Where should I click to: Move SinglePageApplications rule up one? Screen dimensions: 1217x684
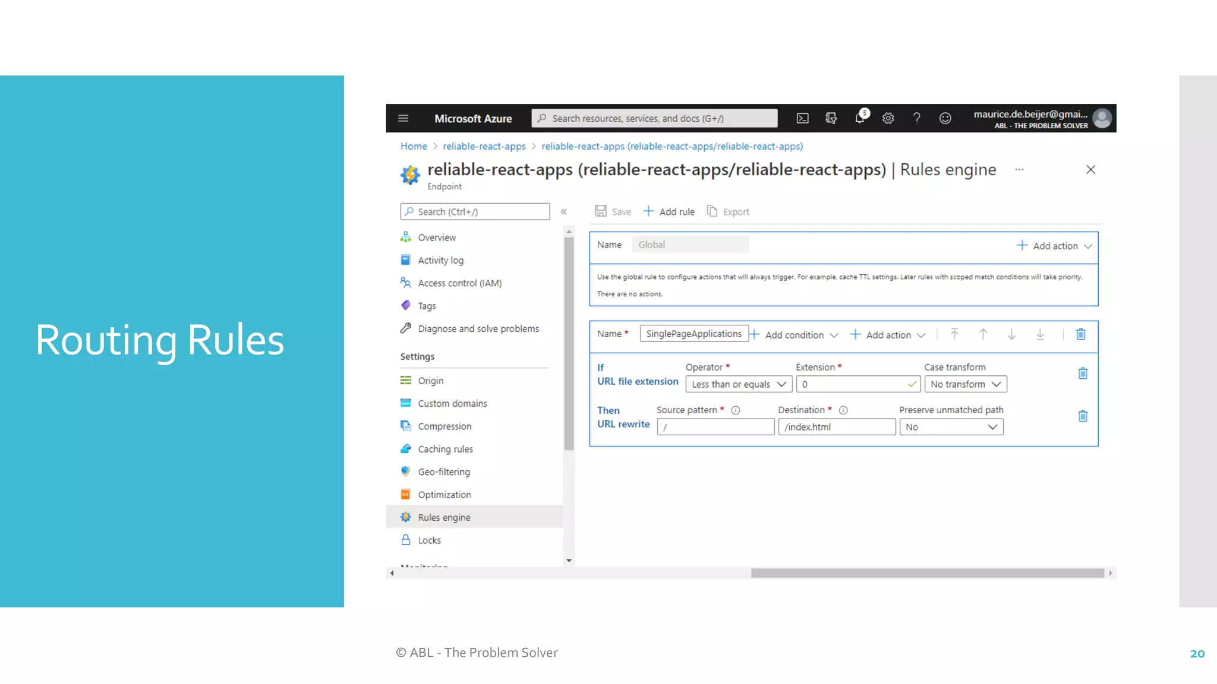tap(983, 334)
